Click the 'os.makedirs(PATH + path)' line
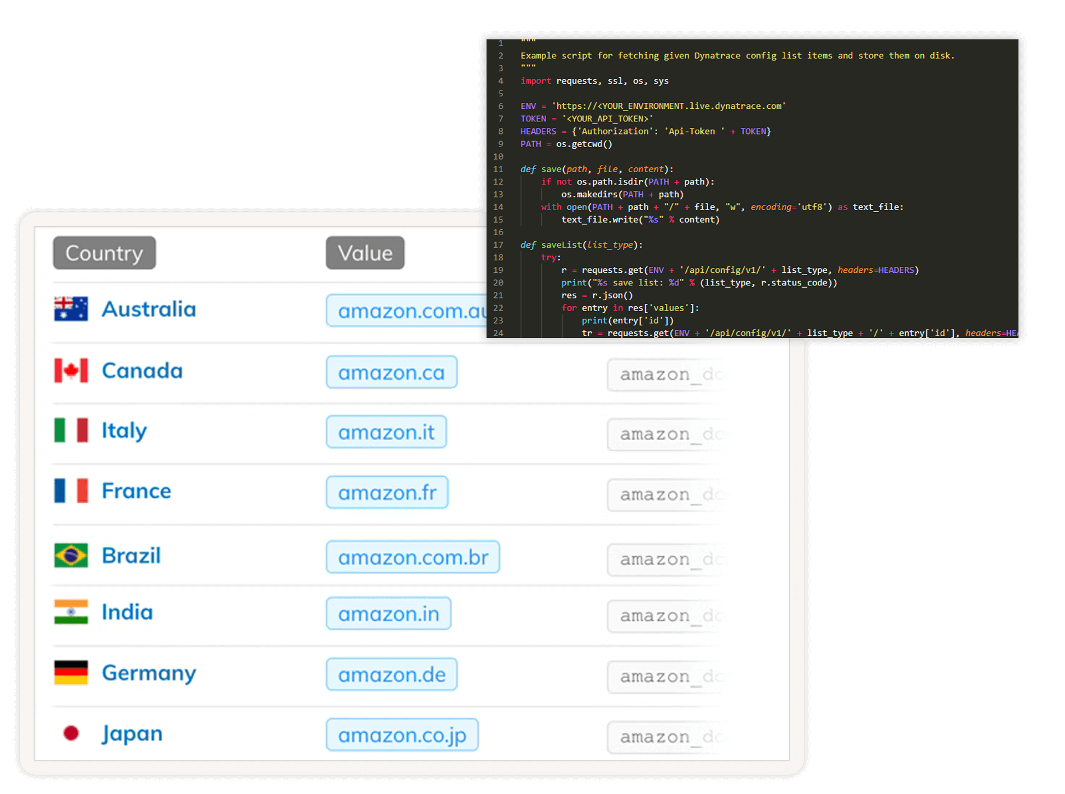This screenshot has width=1065, height=794. point(622,194)
